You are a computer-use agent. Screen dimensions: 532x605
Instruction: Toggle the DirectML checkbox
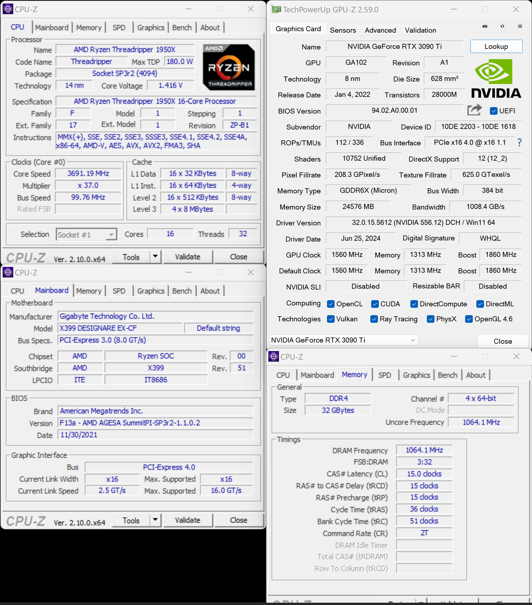pos(480,304)
